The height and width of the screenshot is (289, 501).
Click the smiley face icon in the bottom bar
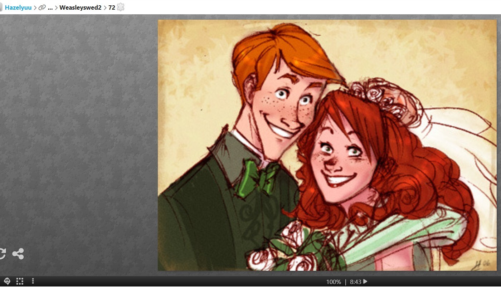pos(7,281)
